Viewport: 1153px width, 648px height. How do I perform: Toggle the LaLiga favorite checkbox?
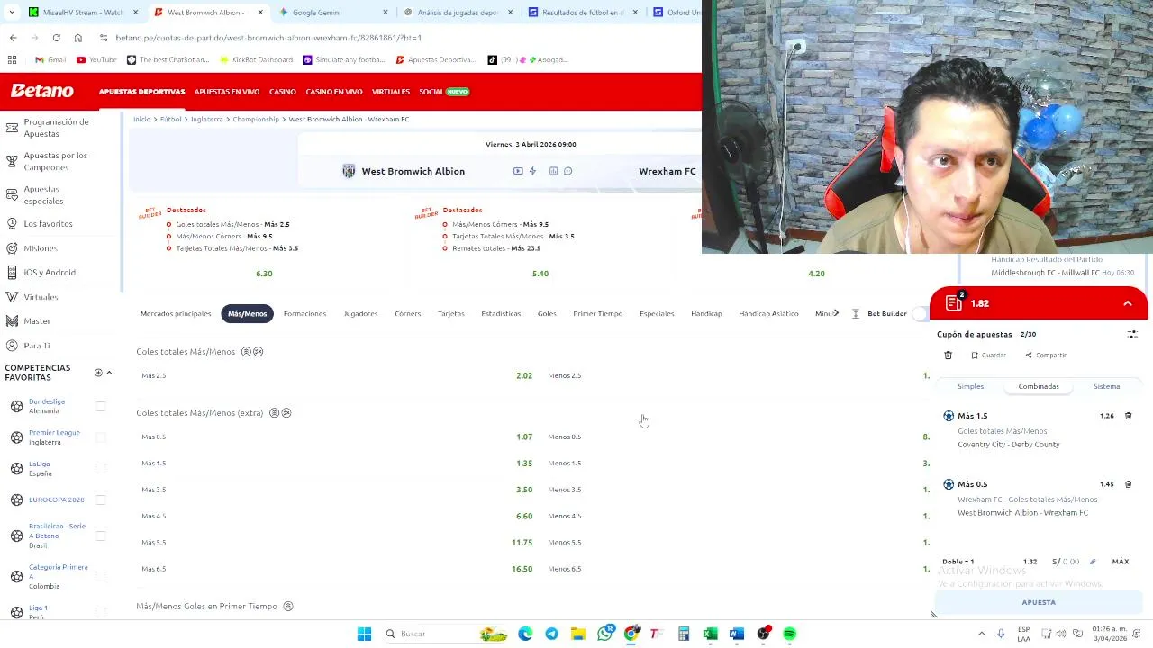point(101,469)
